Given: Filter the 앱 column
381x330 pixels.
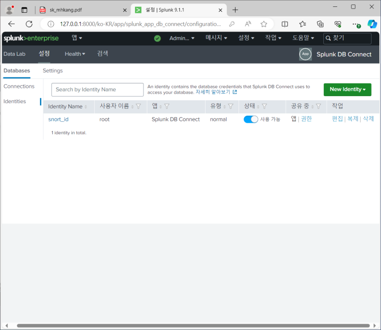Looking at the screenshot, I should pos(167,106).
